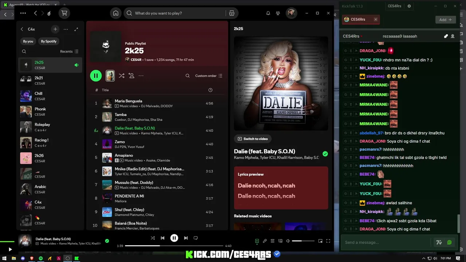Viewport: 466px width, 262px height.
Task: Toggle the green check in Now Playing panel
Action: 325,154
